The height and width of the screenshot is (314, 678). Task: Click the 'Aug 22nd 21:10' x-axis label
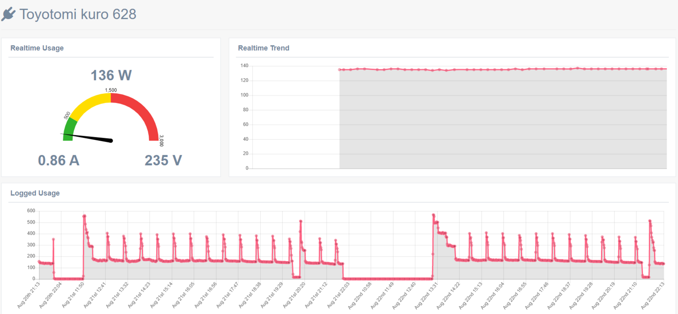626,295
